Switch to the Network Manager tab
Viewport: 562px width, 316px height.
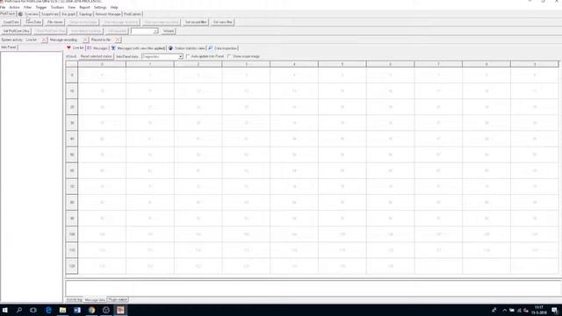coord(108,14)
